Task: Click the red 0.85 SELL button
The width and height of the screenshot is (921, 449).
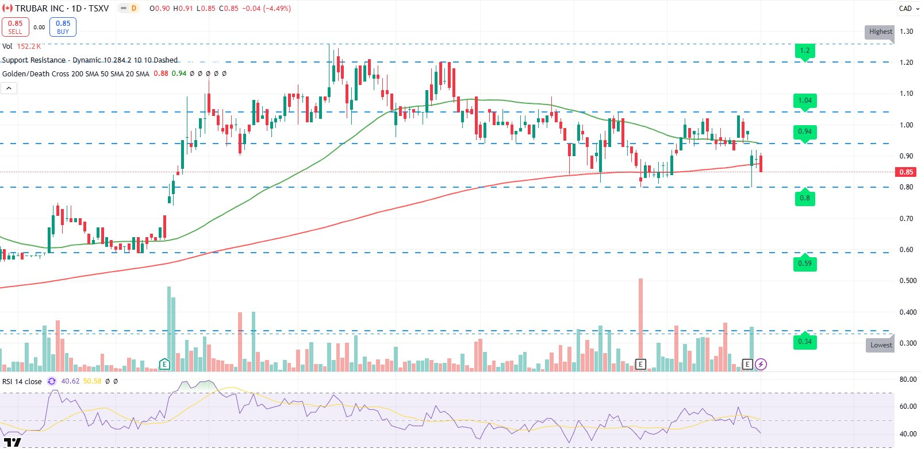Action: tap(16, 27)
